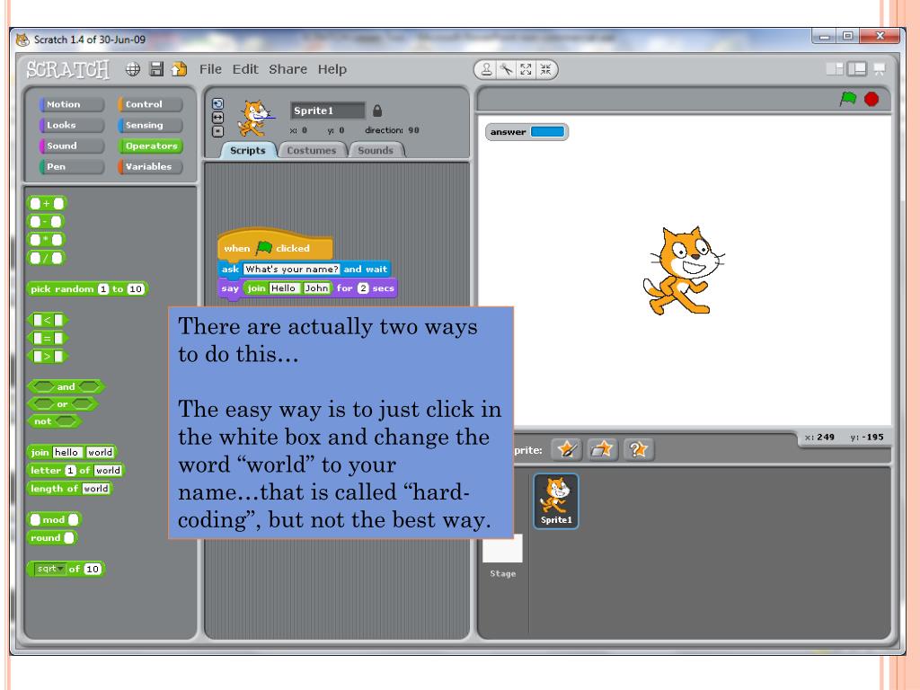The image size is (920, 690).
Task: Select the Variables block category
Action: [150, 166]
